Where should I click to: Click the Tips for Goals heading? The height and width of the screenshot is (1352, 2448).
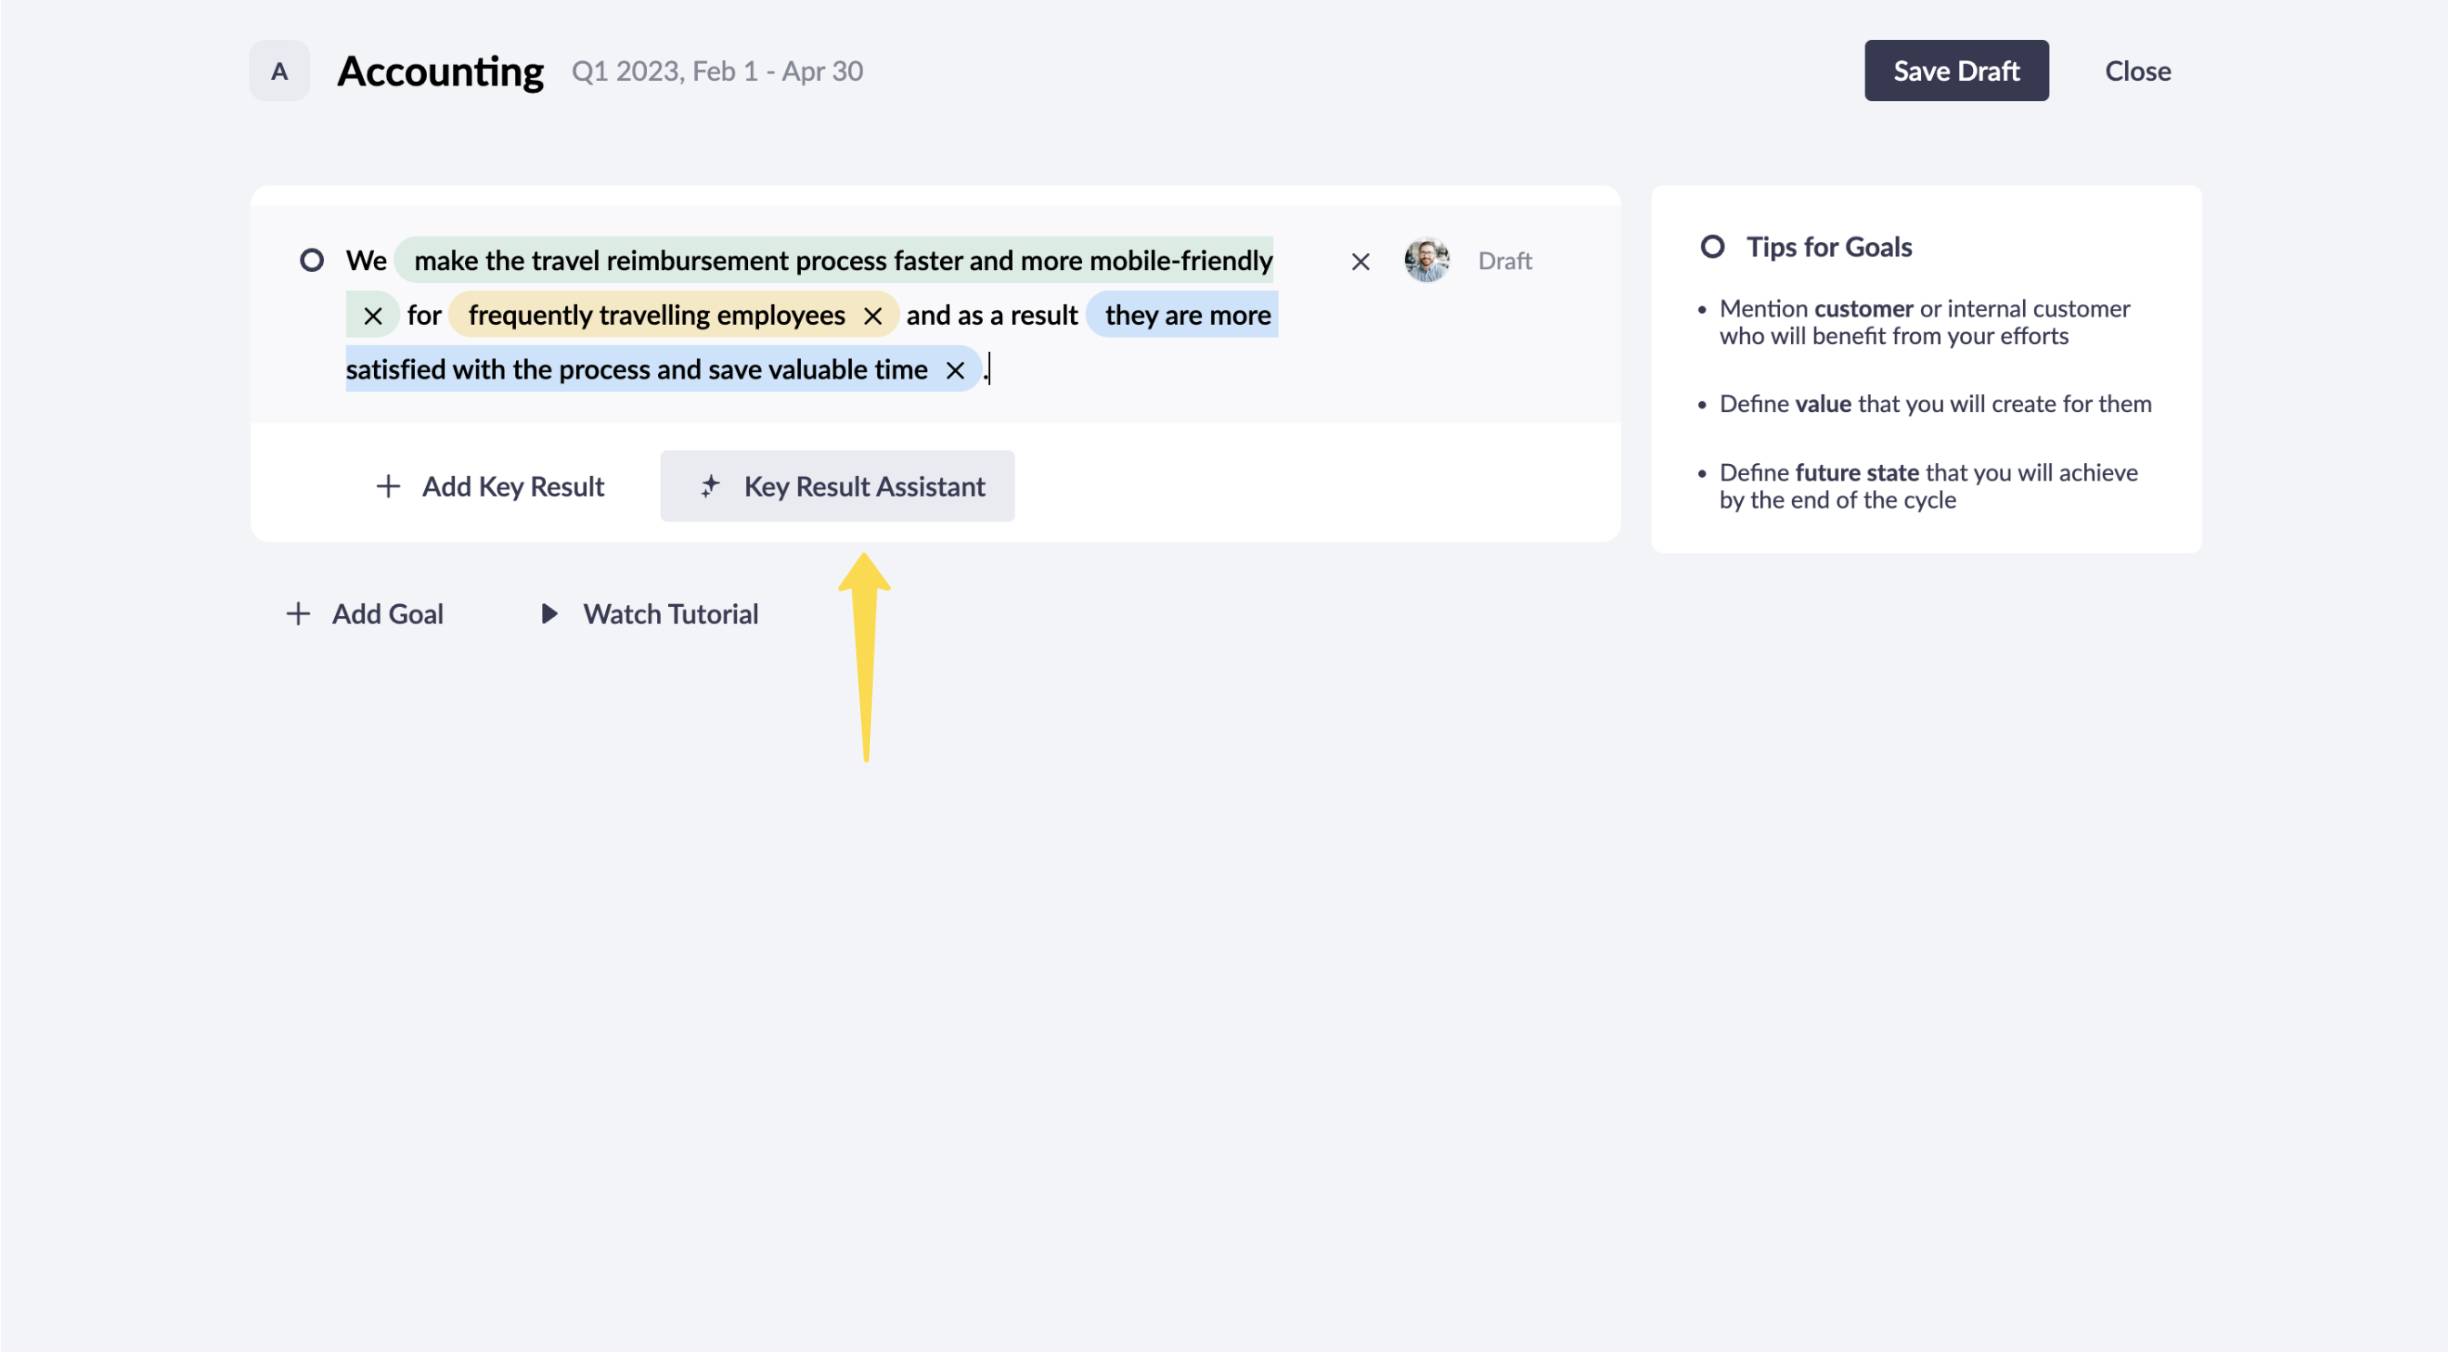click(x=1829, y=247)
